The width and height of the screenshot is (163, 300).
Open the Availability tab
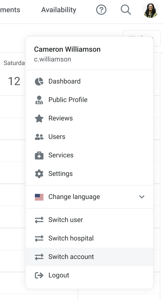(59, 10)
